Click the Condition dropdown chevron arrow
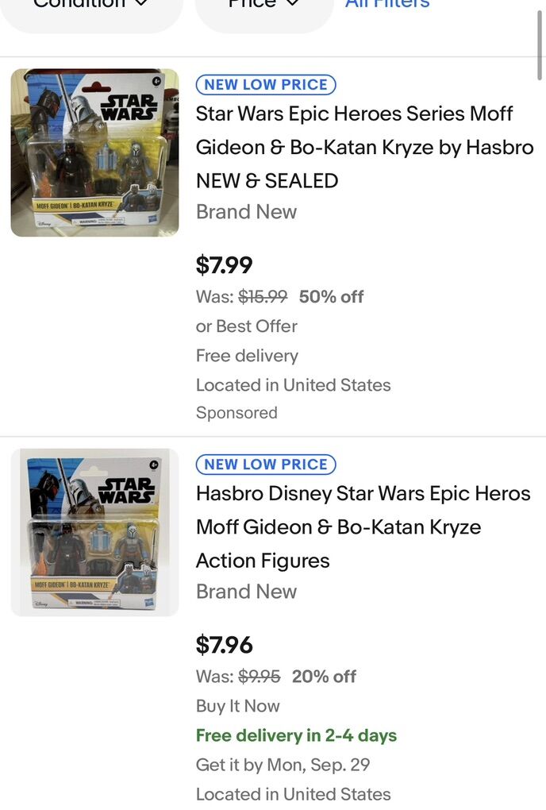Screen dimensions: 546x810 [x=141, y=4]
